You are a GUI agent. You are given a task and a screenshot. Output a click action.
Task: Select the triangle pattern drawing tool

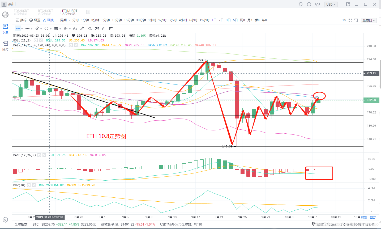pyautogui.click(x=65, y=28)
